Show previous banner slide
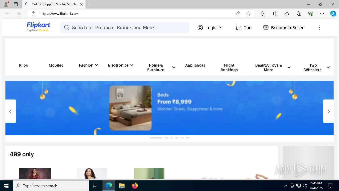 click(x=10, y=111)
